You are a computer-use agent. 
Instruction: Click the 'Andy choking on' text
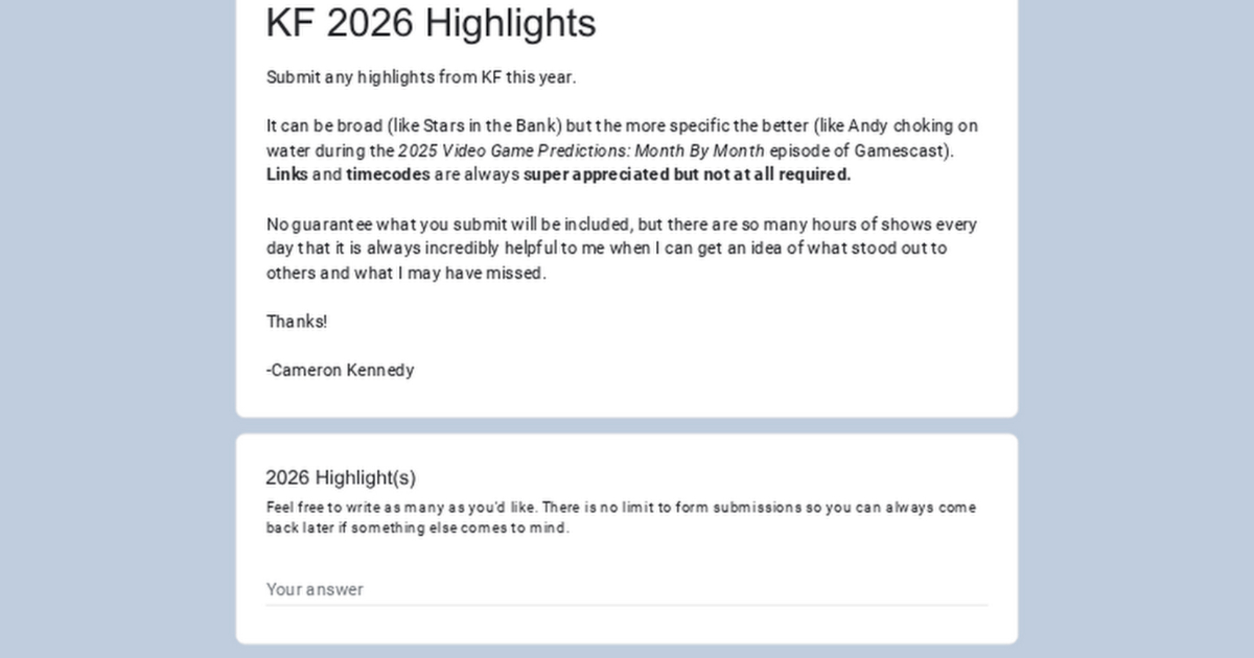click(x=912, y=126)
